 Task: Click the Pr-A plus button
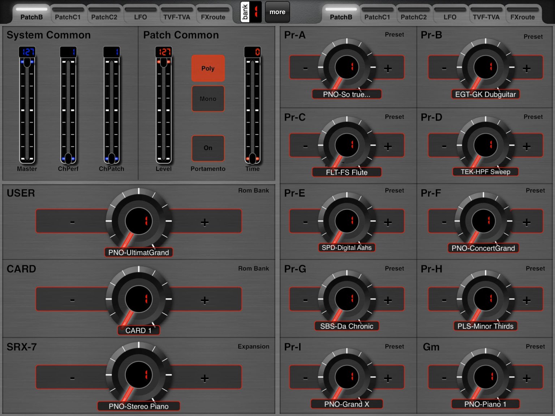click(x=388, y=68)
